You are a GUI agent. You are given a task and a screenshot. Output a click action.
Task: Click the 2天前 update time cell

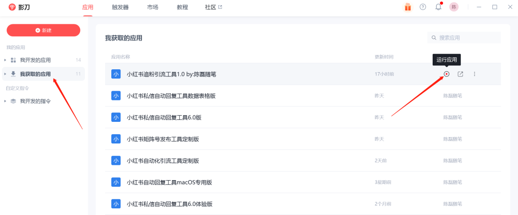(380, 161)
